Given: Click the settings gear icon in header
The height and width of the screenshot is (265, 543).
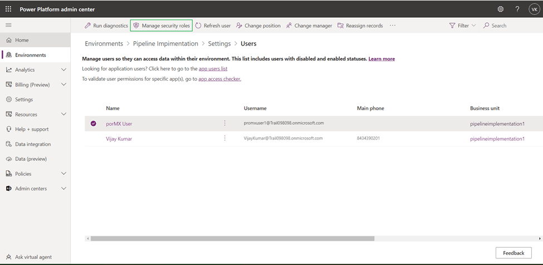Looking at the screenshot, I should coord(500,9).
